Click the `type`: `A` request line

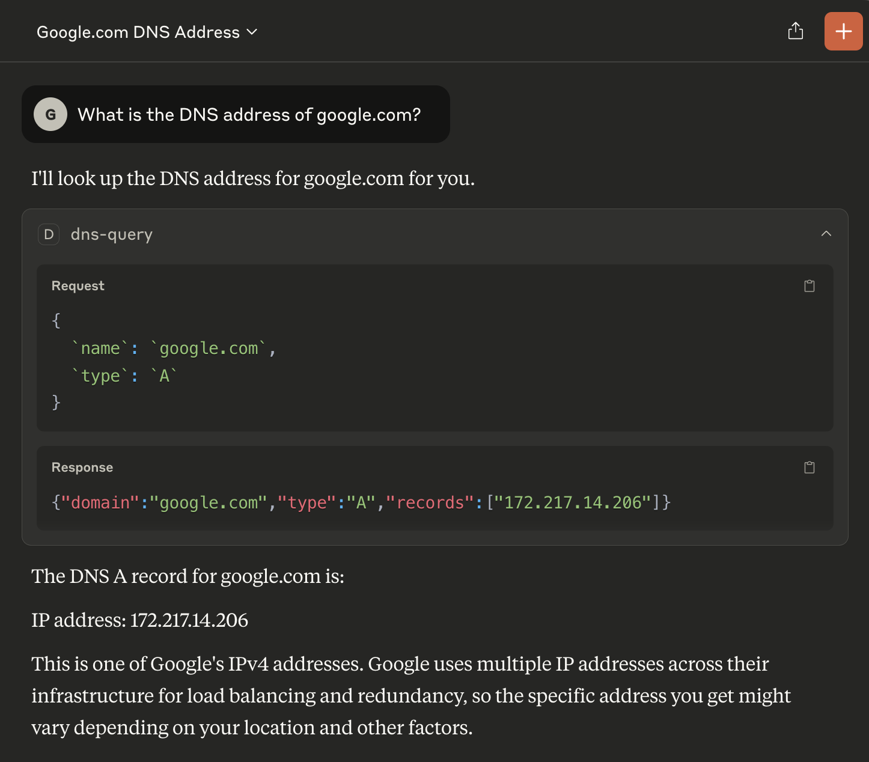[124, 376]
